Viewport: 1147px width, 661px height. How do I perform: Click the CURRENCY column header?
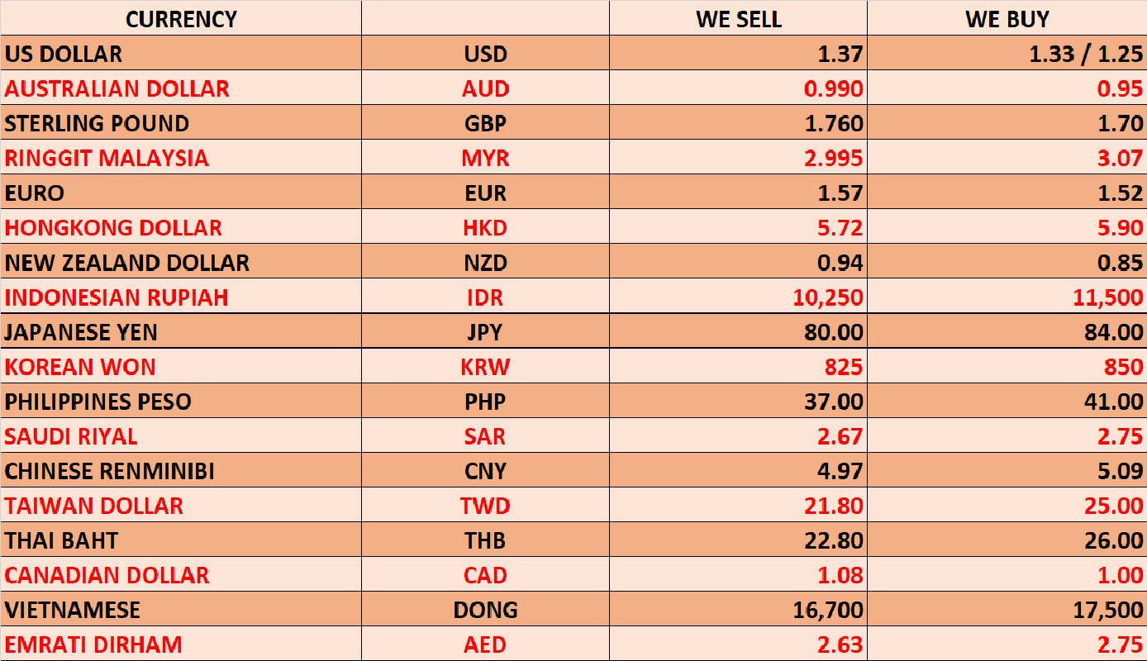tap(181, 18)
